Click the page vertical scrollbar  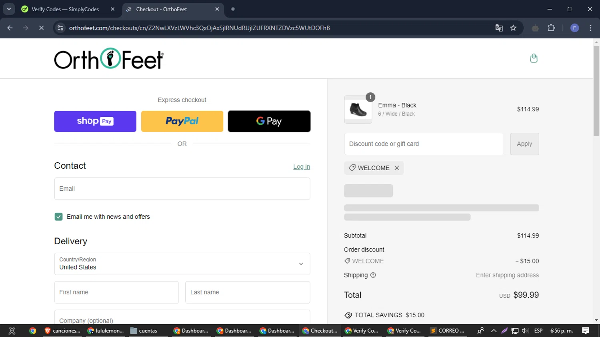tap(596, 91)
